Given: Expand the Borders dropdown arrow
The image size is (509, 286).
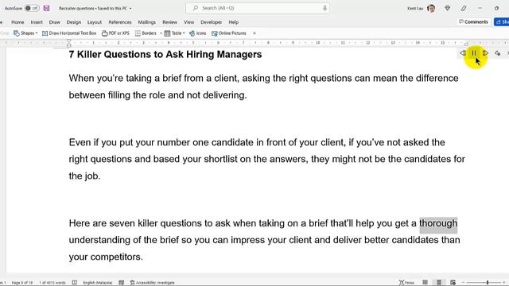Looking at the screenshot, I should click(x=161, y=33).
